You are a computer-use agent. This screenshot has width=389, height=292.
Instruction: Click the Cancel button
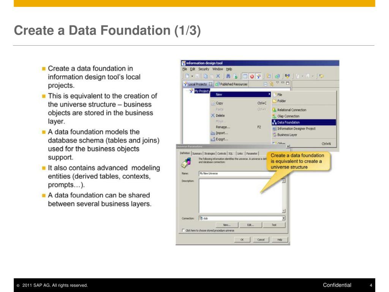261,240
